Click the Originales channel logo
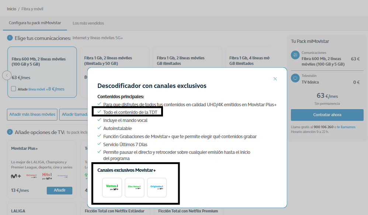 157,188
